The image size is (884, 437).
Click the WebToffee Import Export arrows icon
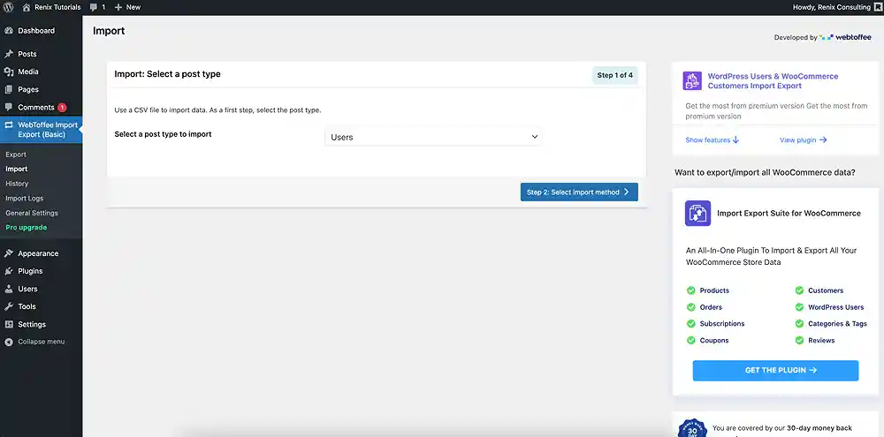point(9,125)
